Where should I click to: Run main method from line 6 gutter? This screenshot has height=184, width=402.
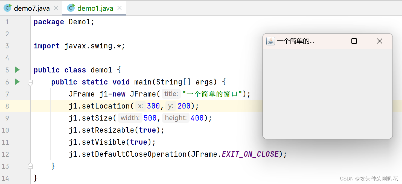click(17, 82)
